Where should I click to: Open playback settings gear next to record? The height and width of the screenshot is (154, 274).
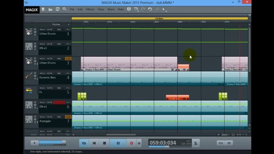coord(139,143)
